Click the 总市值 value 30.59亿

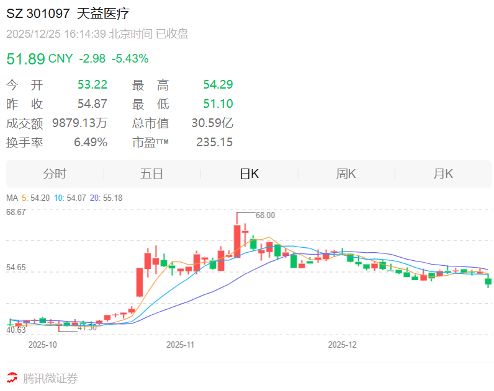212,123
